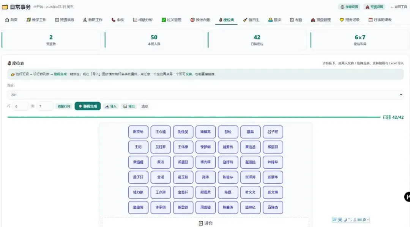Open the 值日生 broom-icon tab

click(251, 20)
